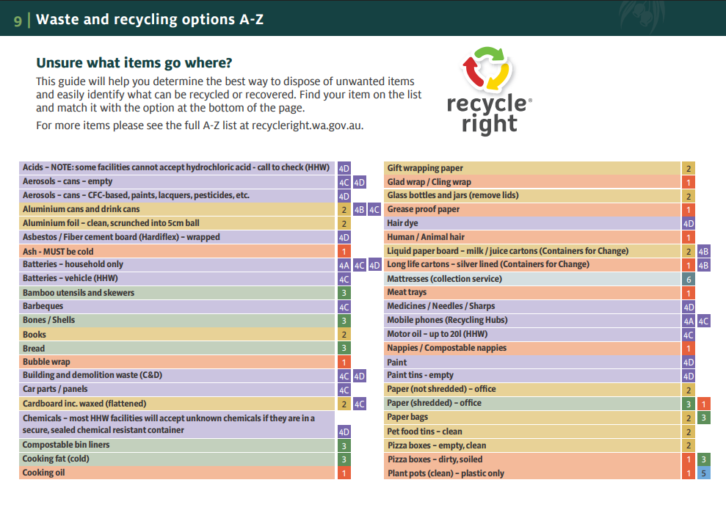Click the Recycle Right arrows logo

[487, 68]
